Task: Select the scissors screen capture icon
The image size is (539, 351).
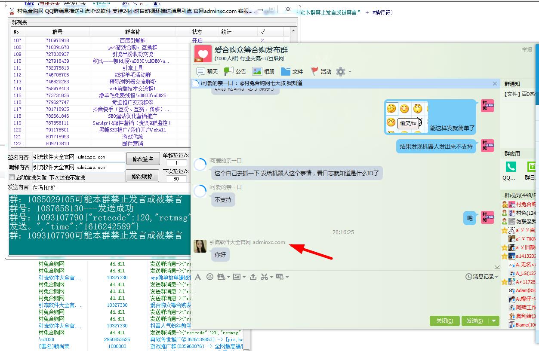Action: [x=264, y=277]
